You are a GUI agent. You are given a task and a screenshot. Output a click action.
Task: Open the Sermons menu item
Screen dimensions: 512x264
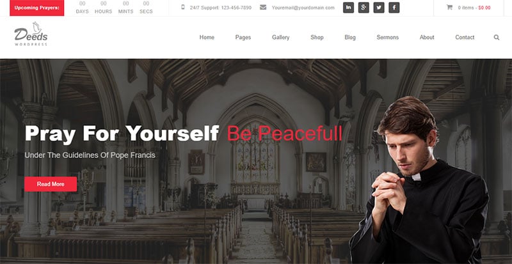388,38
